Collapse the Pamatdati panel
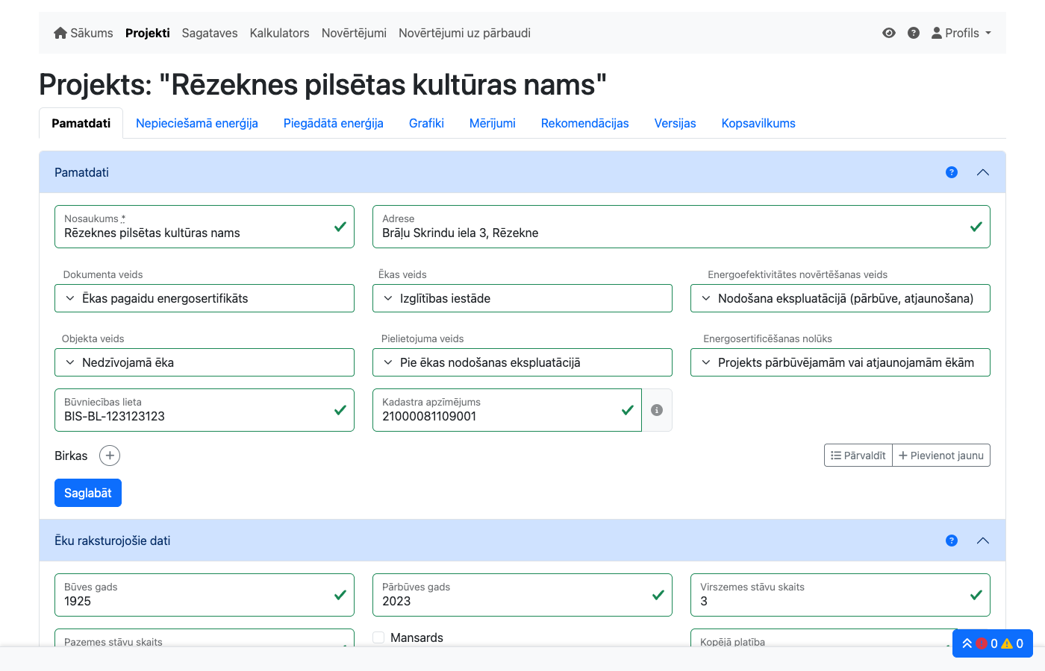This screenshot has width=1045, height=671. (983, 172)
